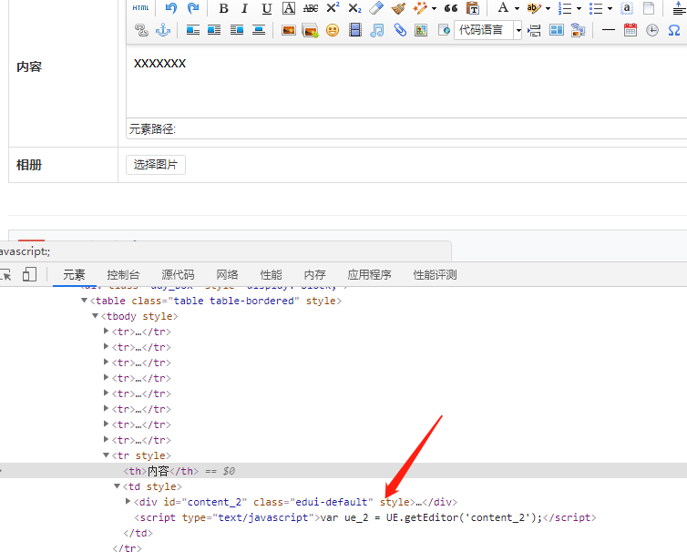Toggle italic formatting
The height and width of the screenshot is (552, 687).
click(244, 8)
